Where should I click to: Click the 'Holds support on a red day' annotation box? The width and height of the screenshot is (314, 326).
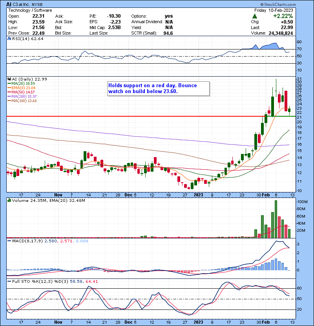pyautogui.click(x=158, y=88)
